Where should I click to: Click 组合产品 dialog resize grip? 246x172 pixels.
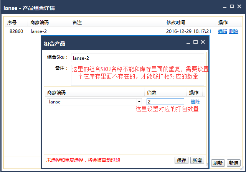(206, 166)
